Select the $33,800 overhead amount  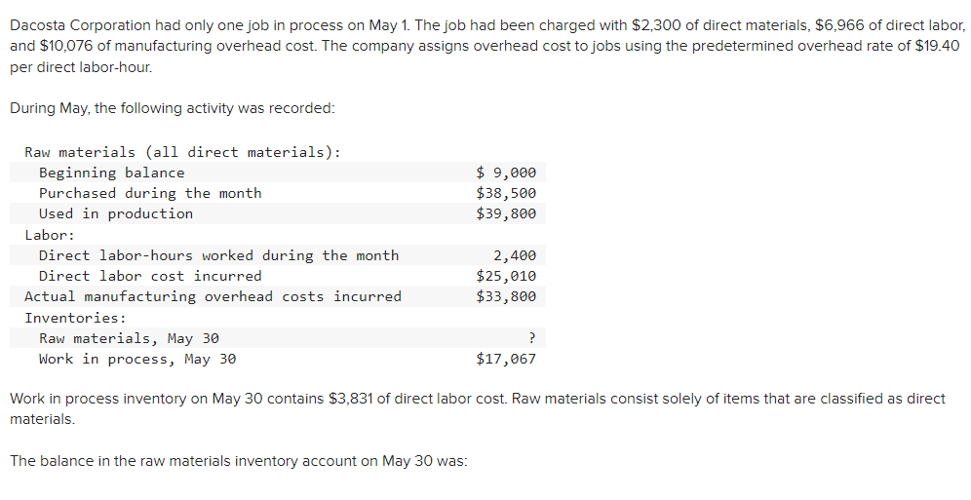pos(506,296)
